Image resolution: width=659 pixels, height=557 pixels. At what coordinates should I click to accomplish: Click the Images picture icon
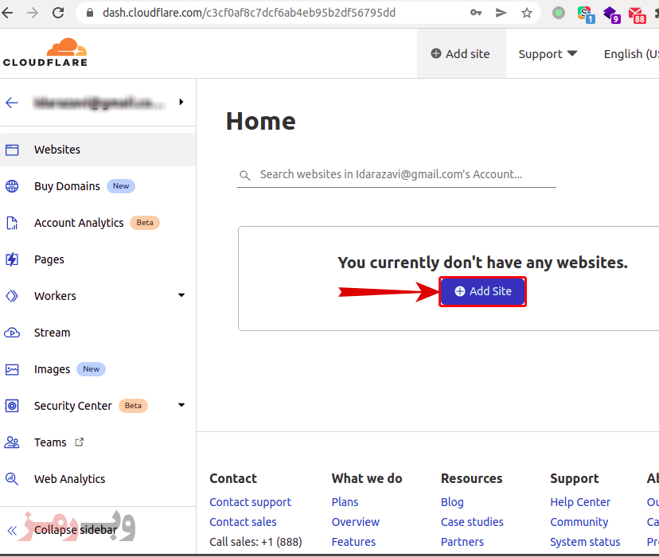(12, 369)
